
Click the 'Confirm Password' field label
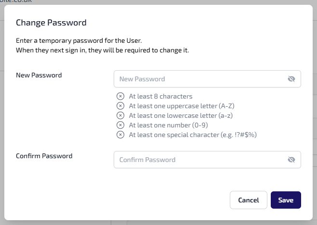coord(44,156)
